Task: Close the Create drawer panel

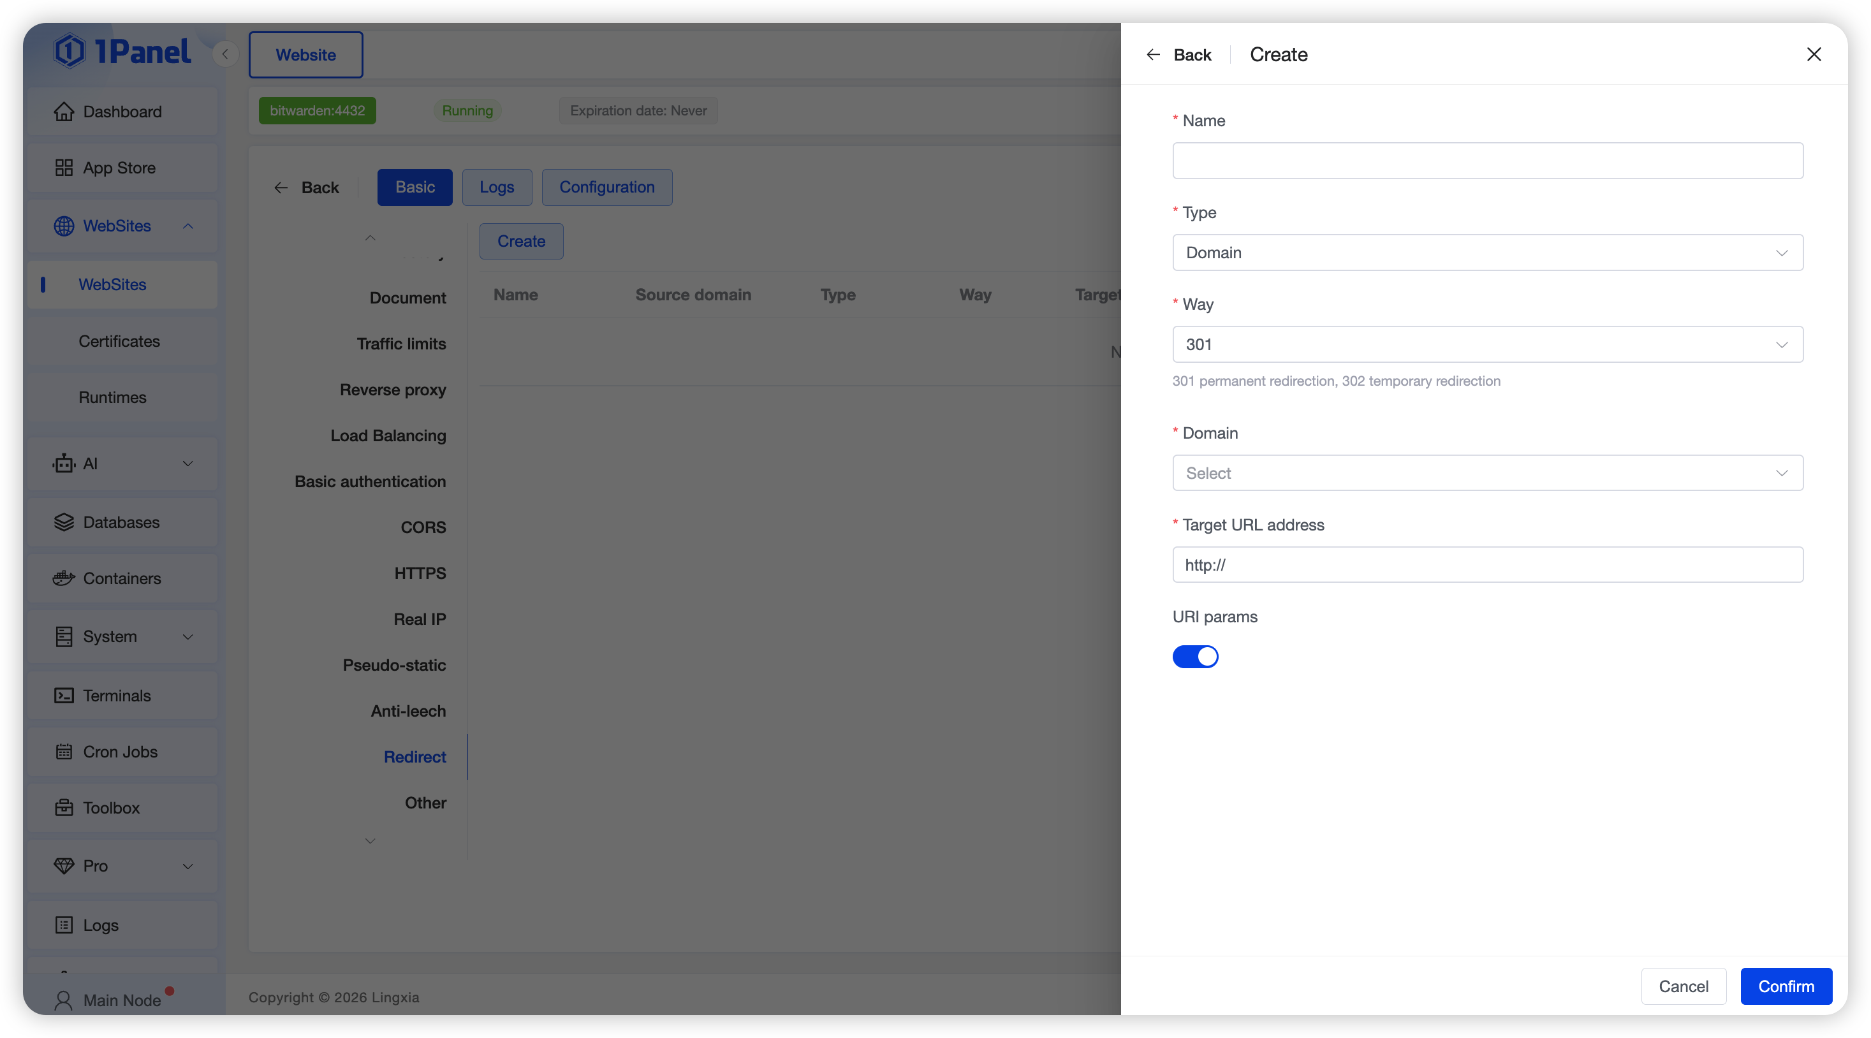Action: pos(1814,54)
